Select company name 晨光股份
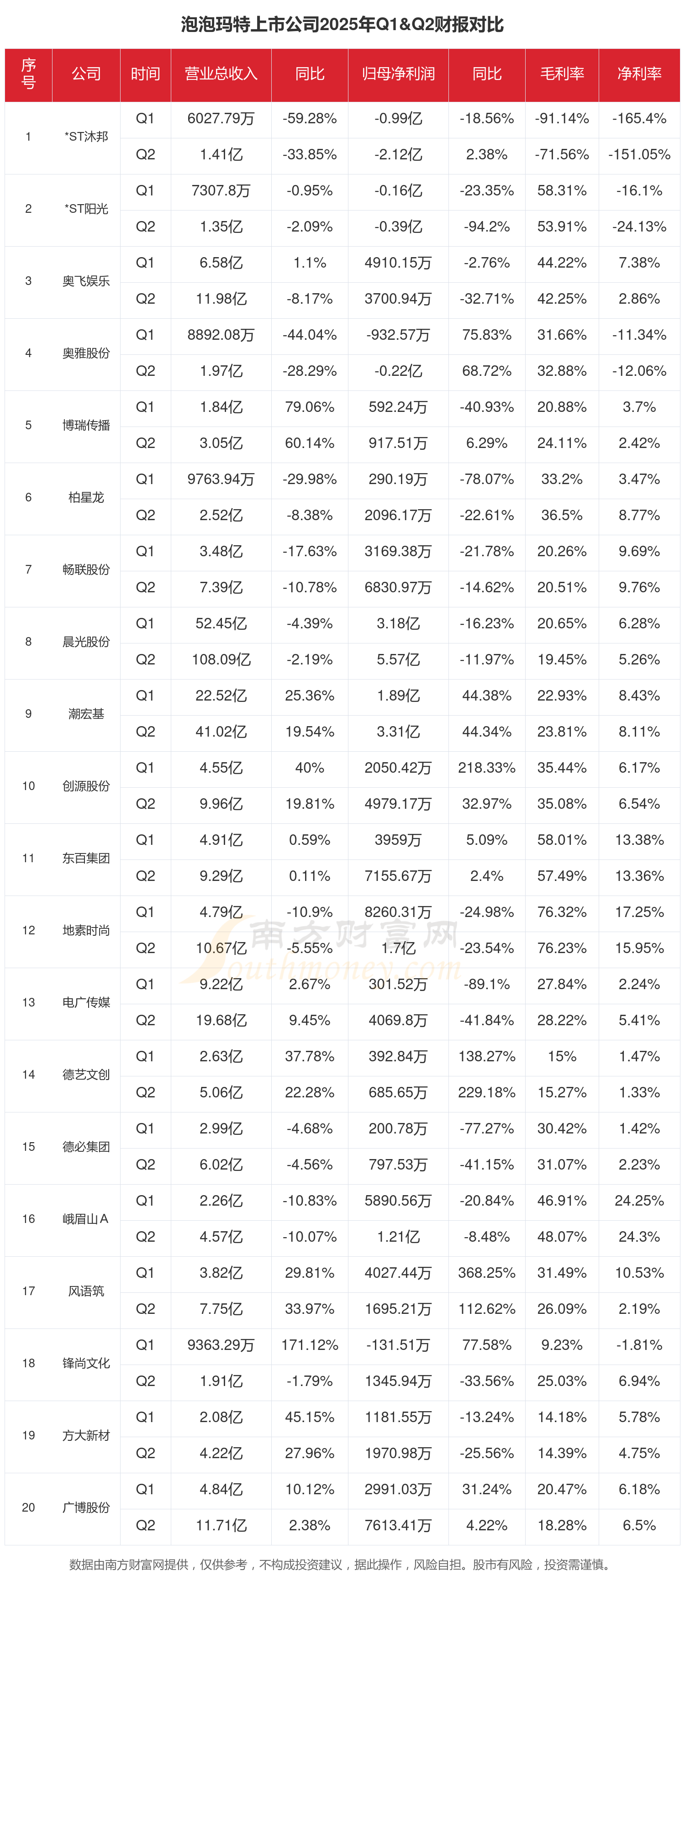Screen dimensions: 685x1829 86,642
